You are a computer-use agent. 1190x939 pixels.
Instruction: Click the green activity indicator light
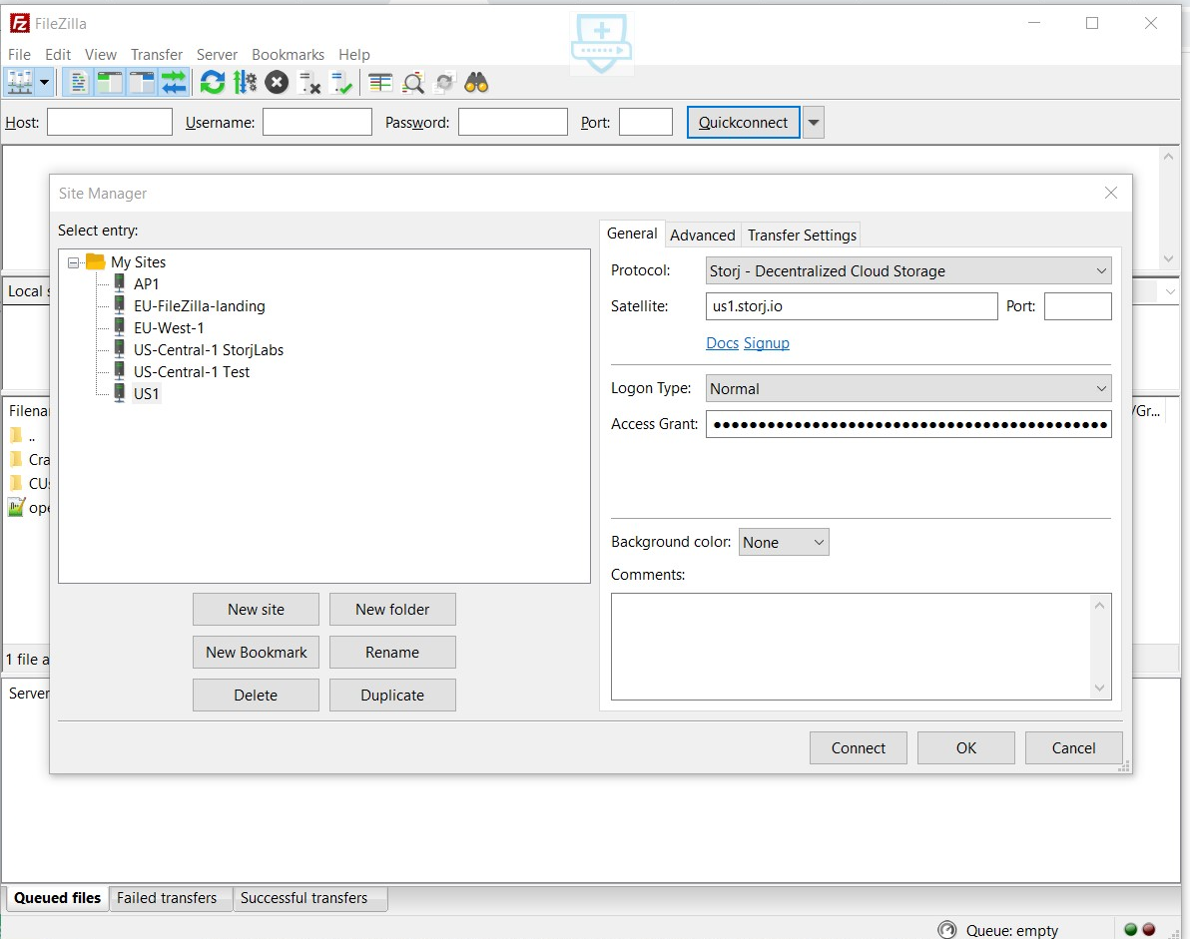(x=1131, y=929)
